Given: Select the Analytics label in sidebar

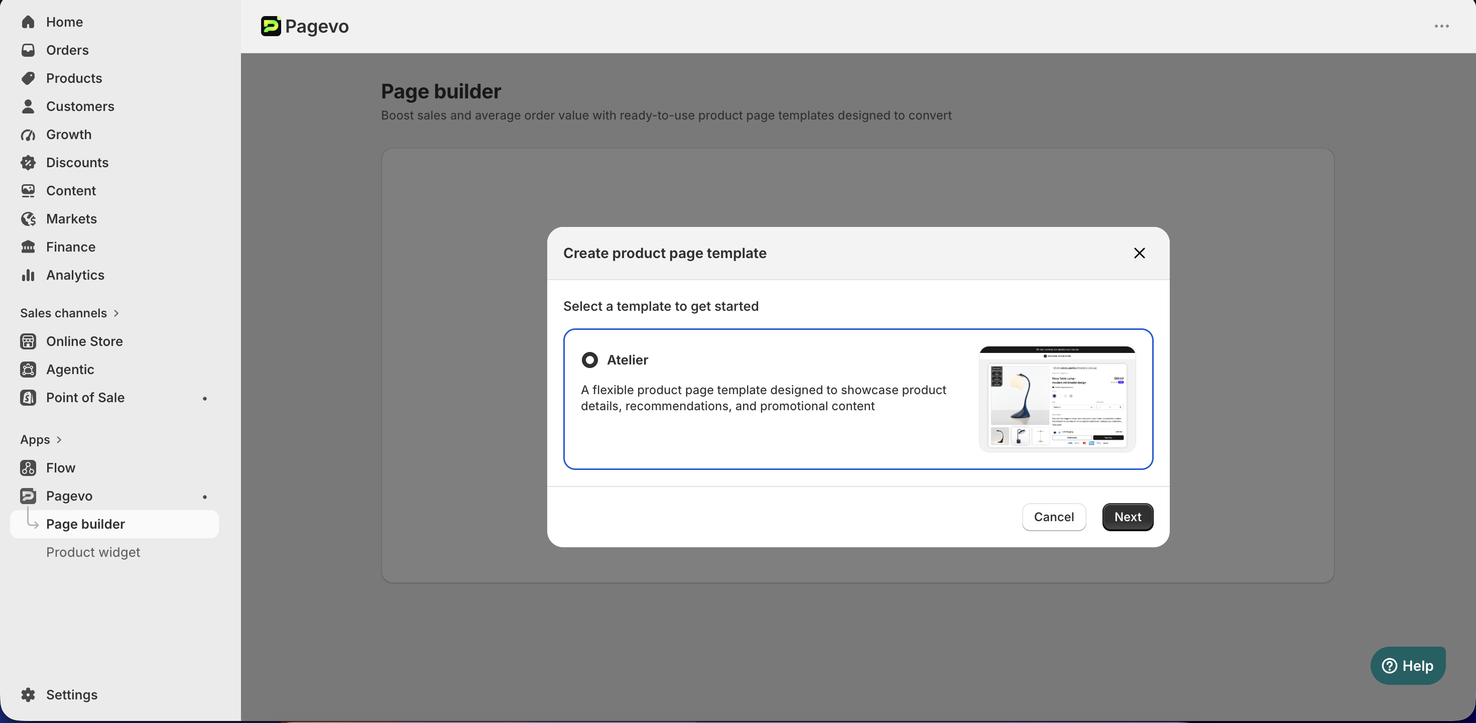Looking at the screenshot, I should pyautogui.click(x=75, y=275).
